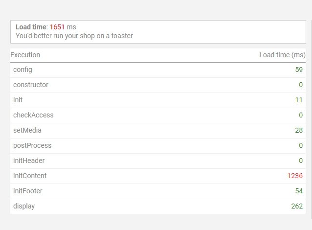Screen dimensions: 312x230
Task: Click the Execution column header
Action: 25,55
